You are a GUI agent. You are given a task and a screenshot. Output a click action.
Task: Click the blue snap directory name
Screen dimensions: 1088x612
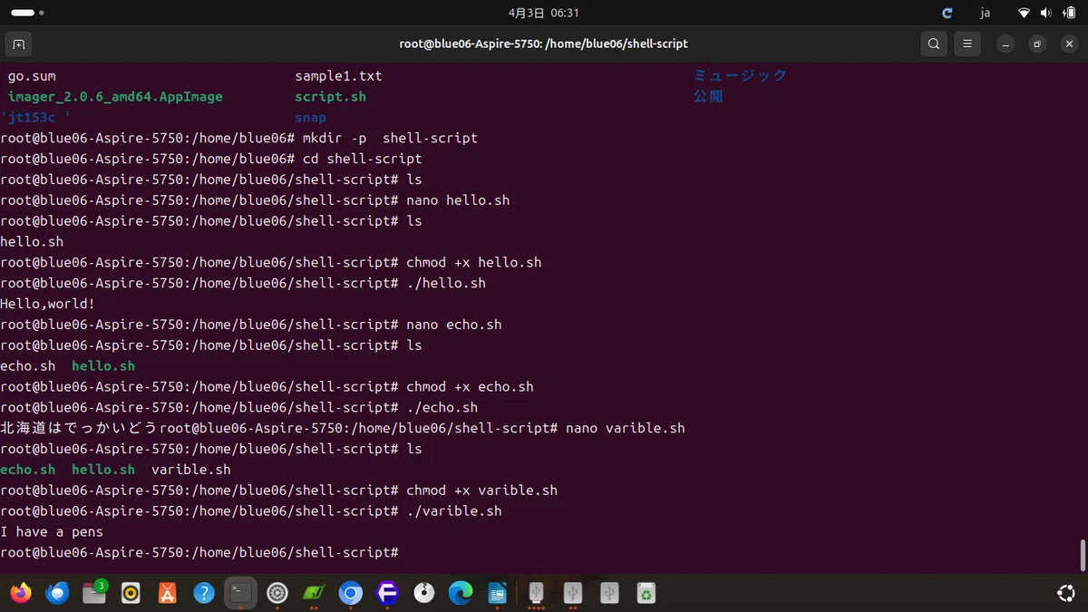click(x=310, y=118)
